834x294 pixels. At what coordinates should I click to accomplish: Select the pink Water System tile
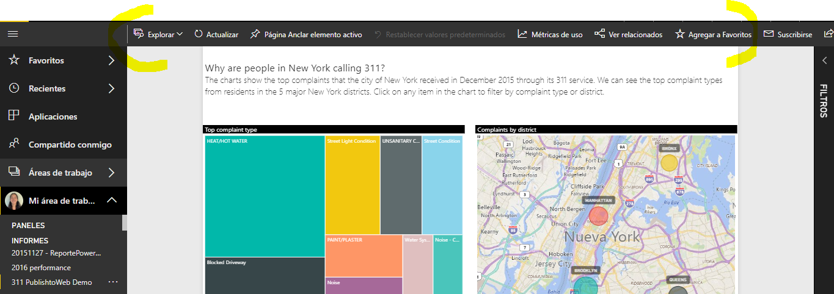[418, 265]
